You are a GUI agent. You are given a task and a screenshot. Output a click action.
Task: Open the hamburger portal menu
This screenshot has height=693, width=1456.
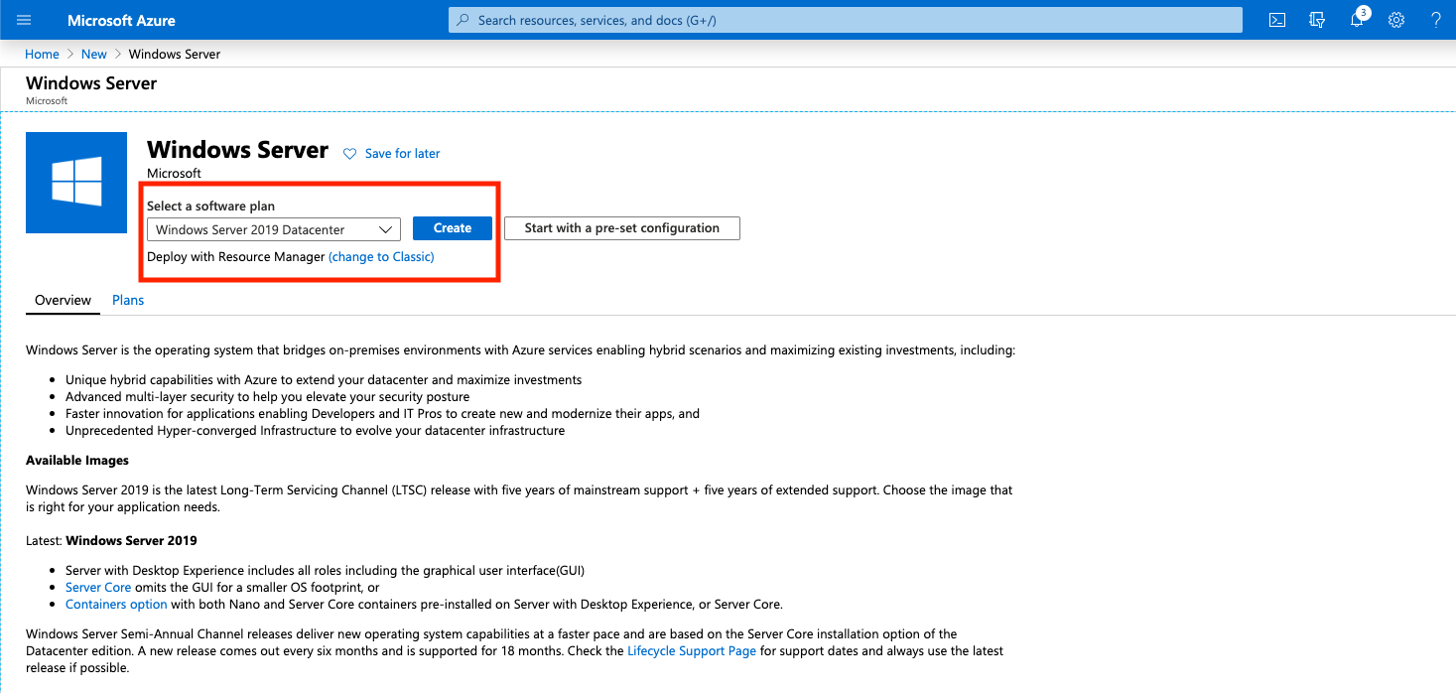(x=24, y=20)
